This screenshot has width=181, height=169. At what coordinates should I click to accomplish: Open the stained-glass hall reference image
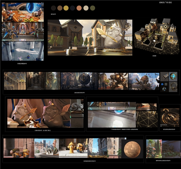[x=23, y=31]
